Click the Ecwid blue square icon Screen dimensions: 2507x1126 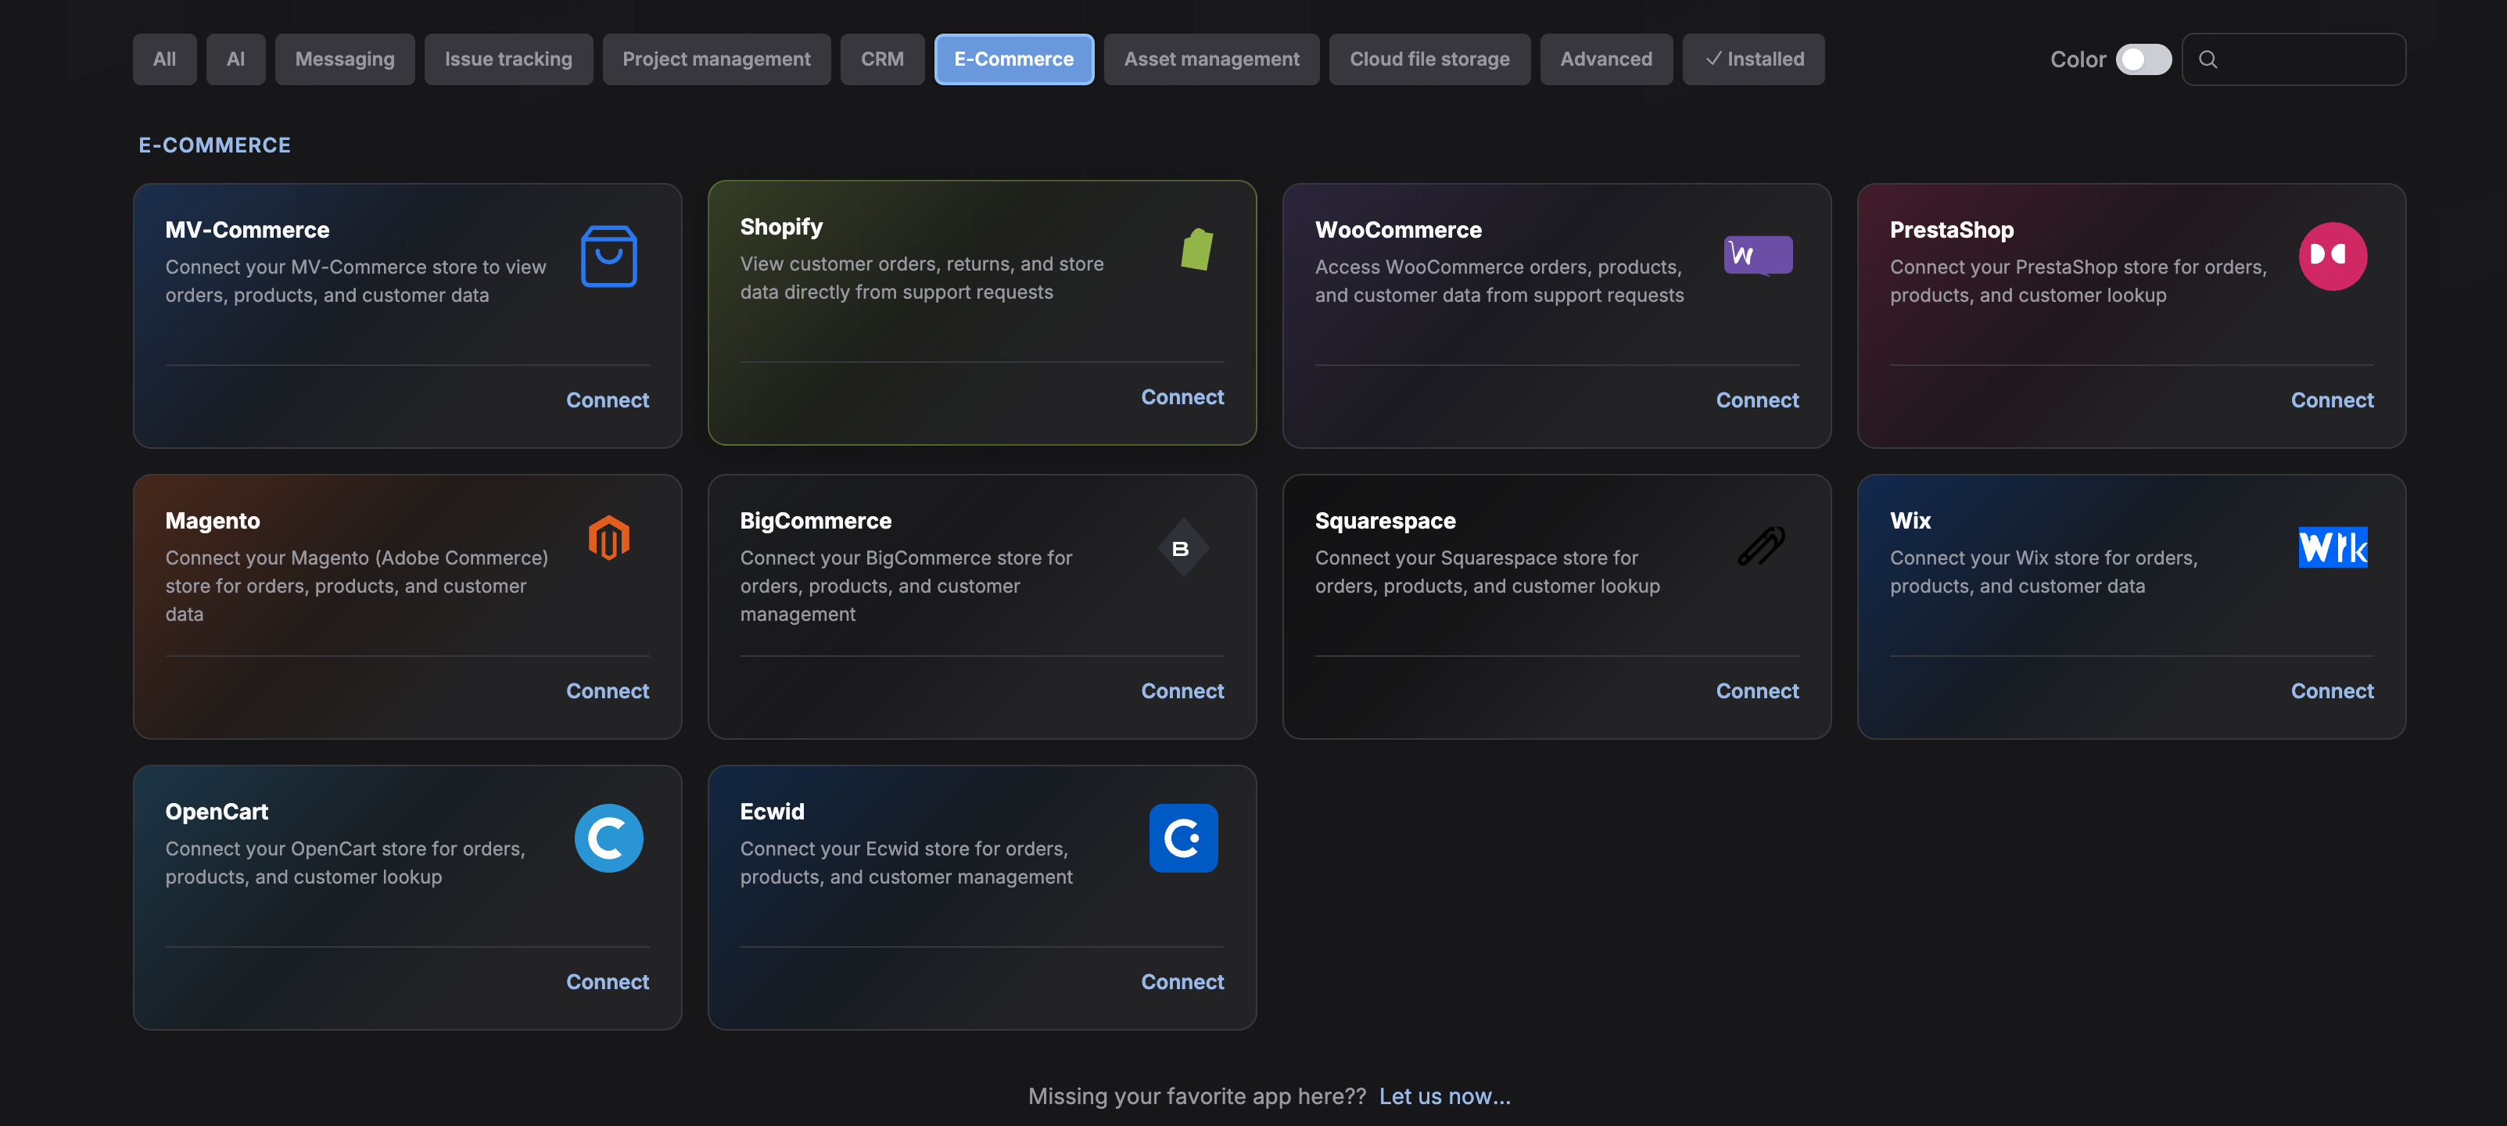[x=1182, y=838]
